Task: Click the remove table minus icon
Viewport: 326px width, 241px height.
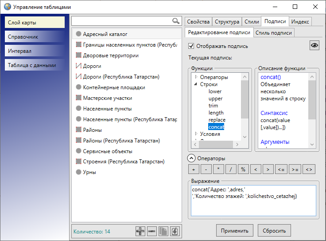Action: (152, 231)
